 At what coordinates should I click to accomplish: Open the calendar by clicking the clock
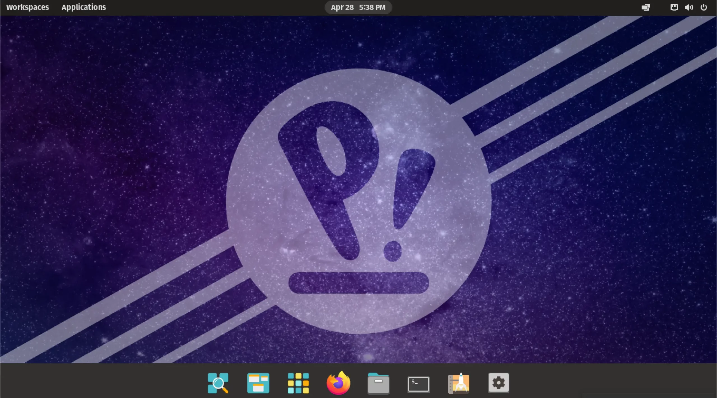(x=358, y=7)
